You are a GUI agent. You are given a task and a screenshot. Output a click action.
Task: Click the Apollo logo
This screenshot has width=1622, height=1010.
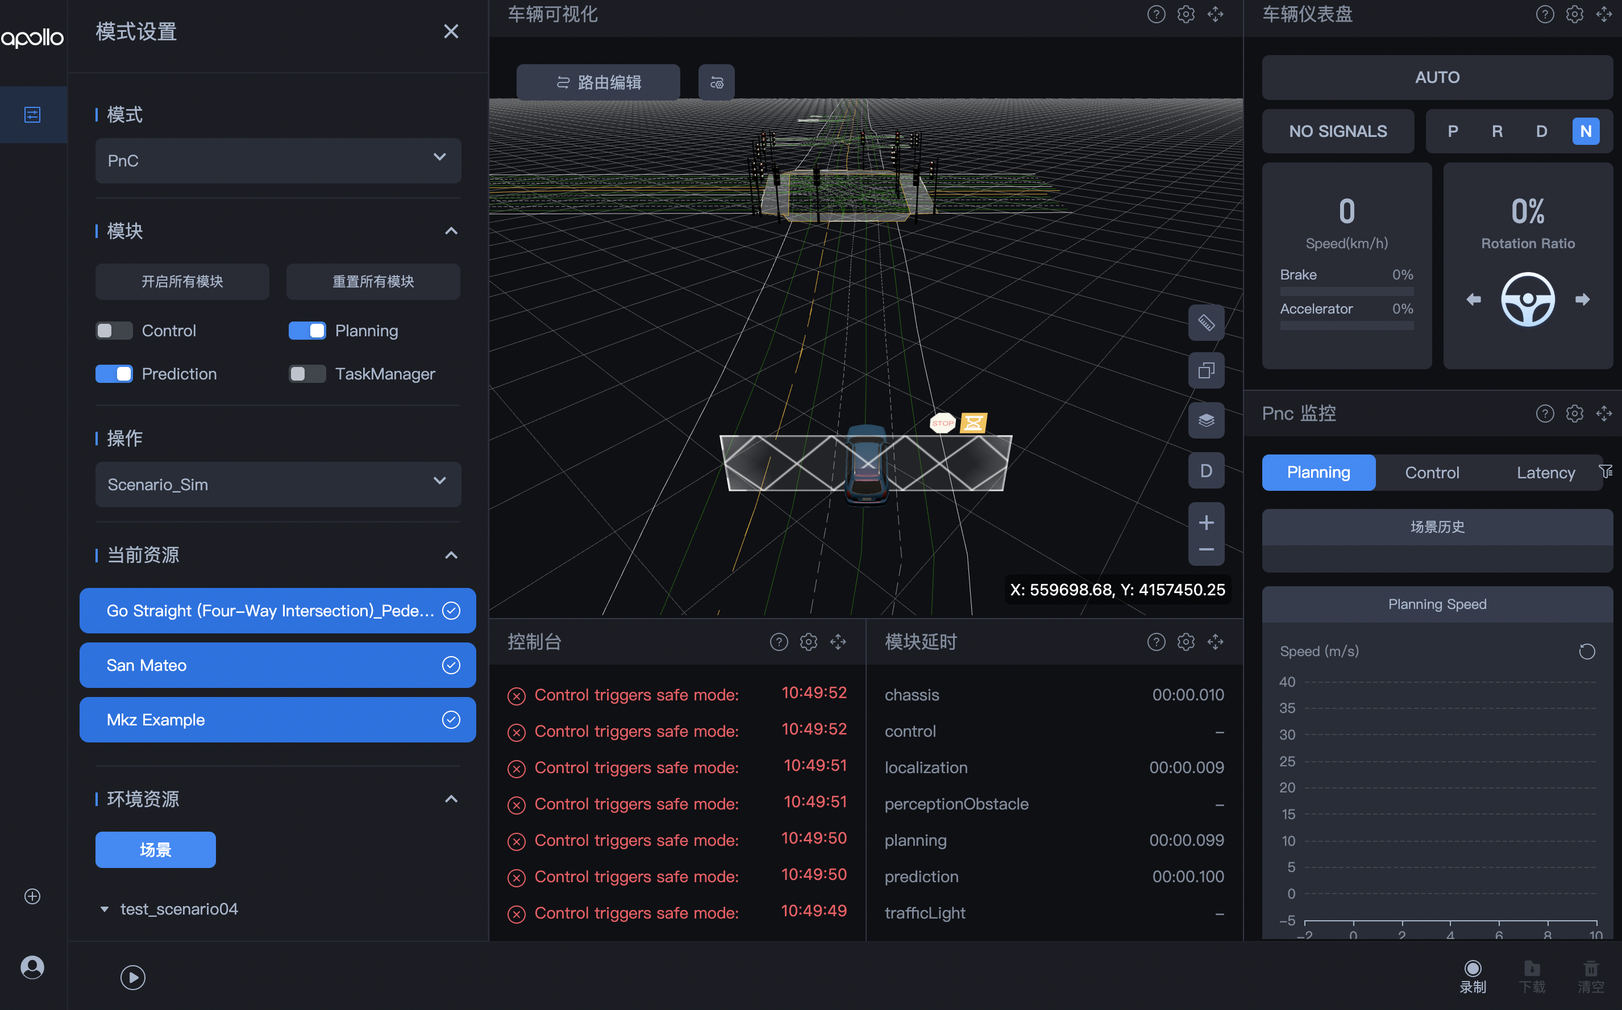[32, 37]
